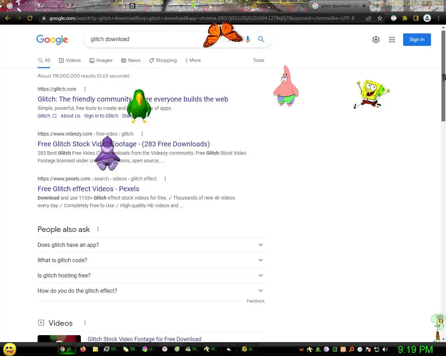Start voice search with microphone icon

248,39
